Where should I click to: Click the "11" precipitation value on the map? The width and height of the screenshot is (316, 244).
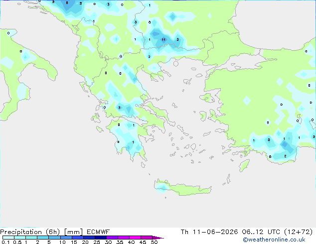point(163,40)
